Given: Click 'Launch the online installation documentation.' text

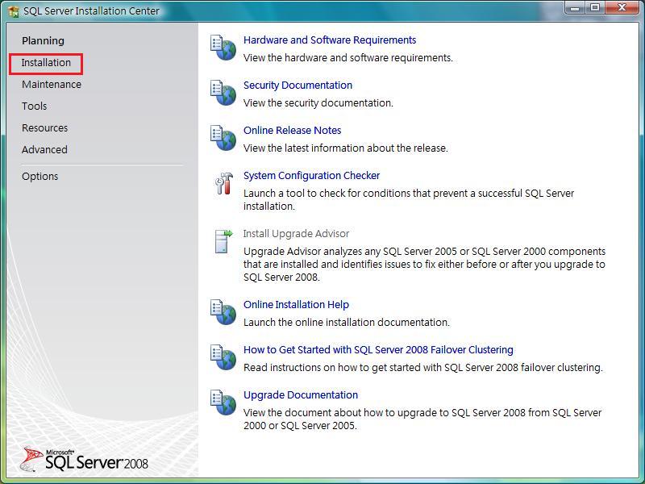Looking at the screenshot, I should click(347, 322).
